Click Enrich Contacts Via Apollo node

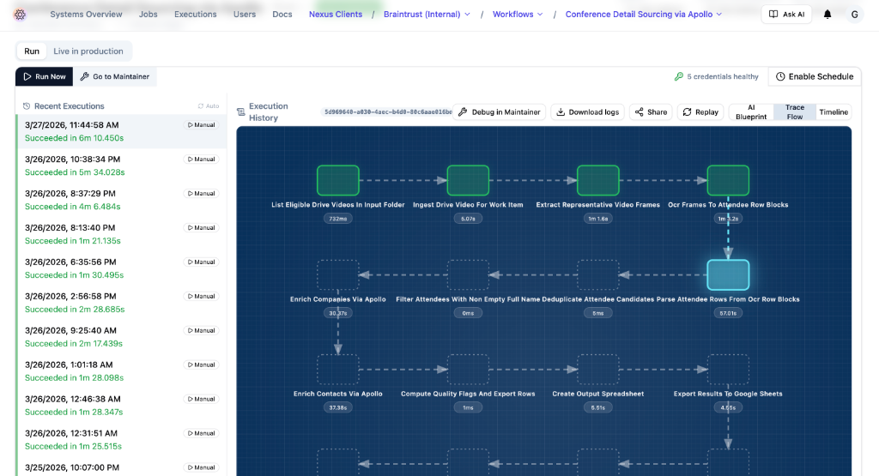[338, 370]
